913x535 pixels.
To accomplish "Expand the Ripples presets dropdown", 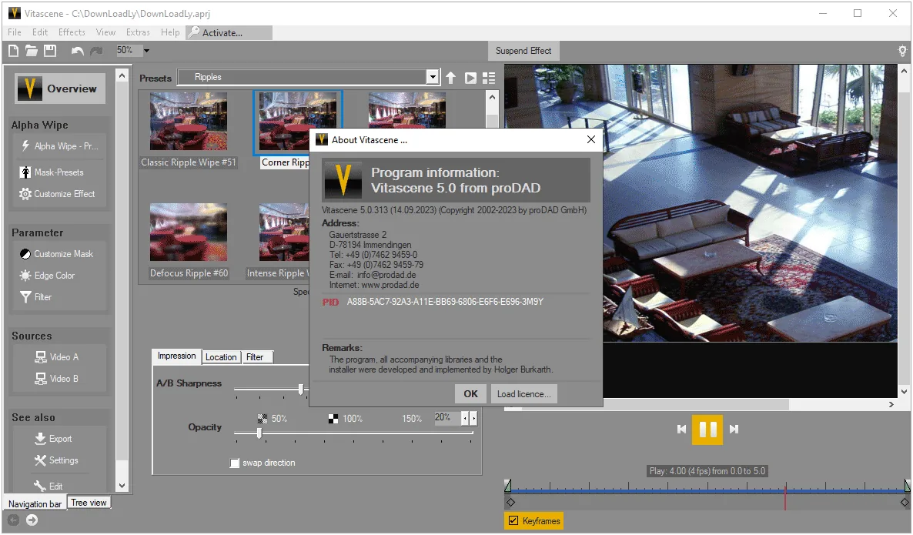I will coord(432,77).
